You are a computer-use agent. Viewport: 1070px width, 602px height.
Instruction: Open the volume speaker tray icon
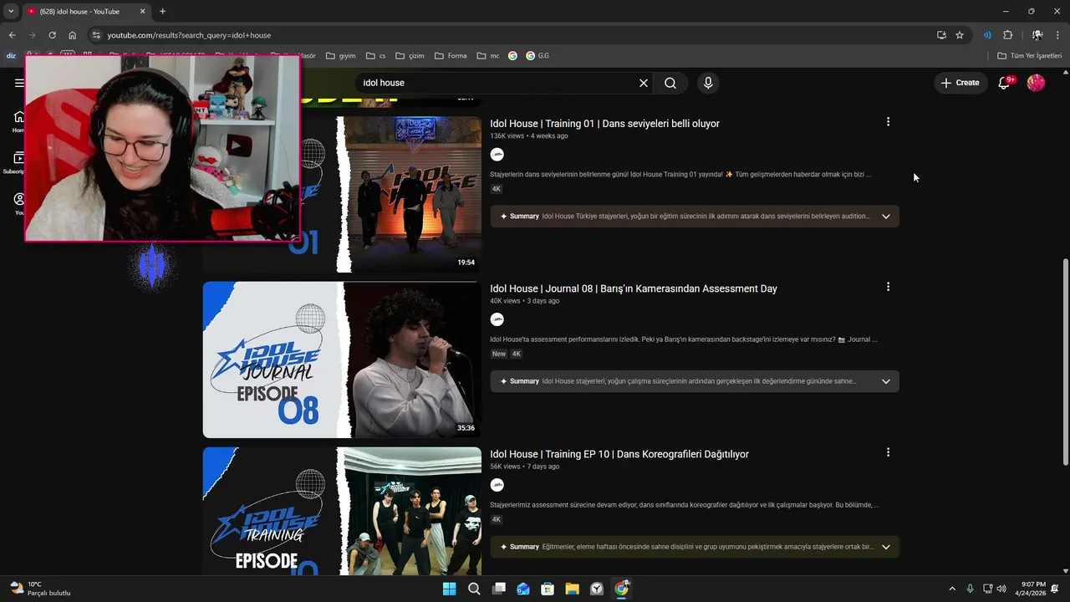coord(1001,589)
